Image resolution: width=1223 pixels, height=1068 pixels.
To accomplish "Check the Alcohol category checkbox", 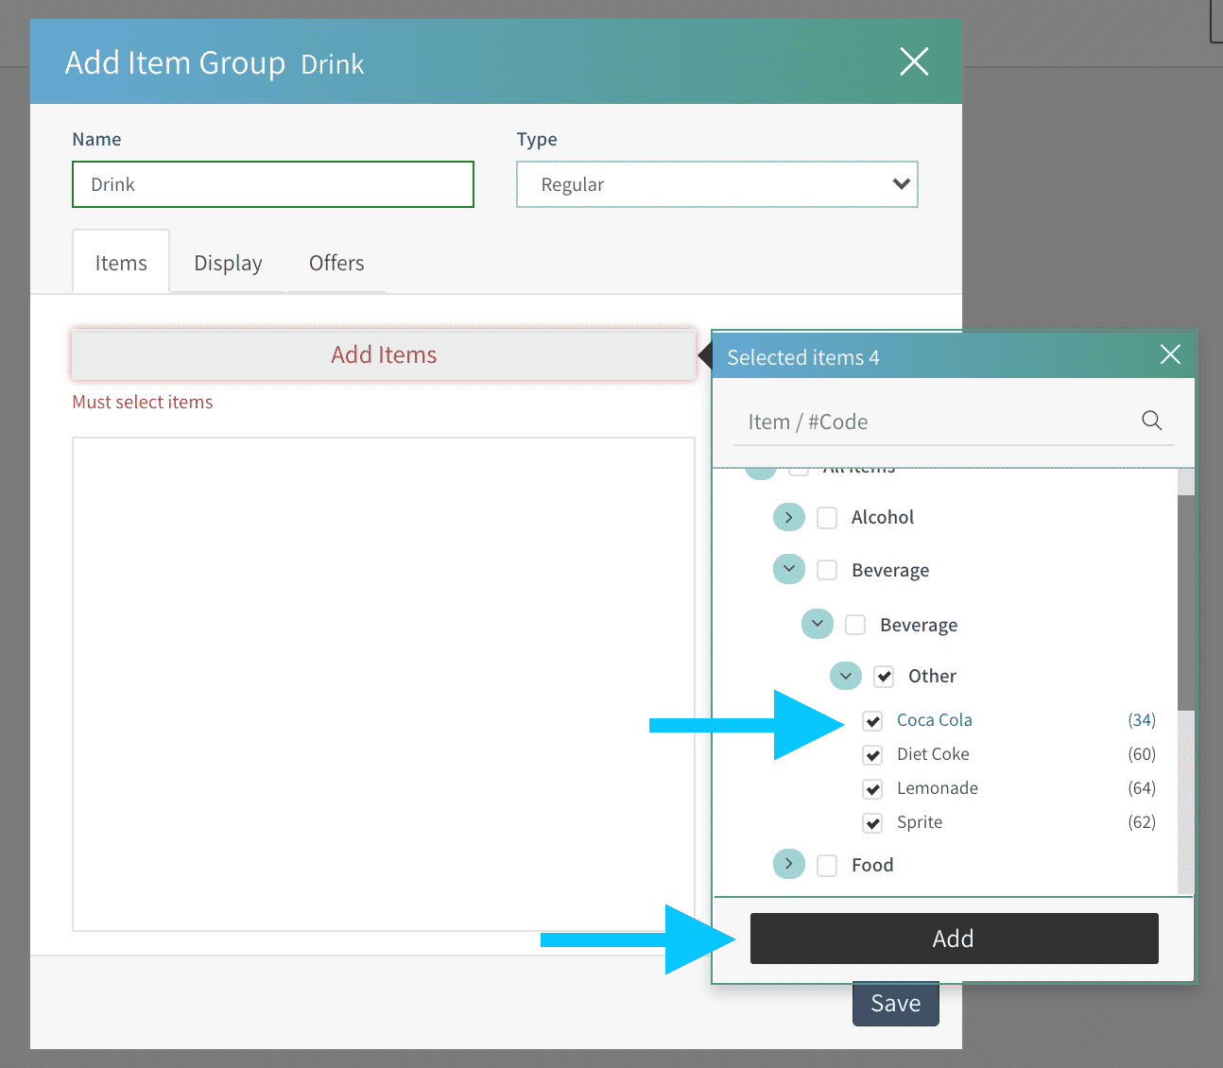I will point(827,518).
